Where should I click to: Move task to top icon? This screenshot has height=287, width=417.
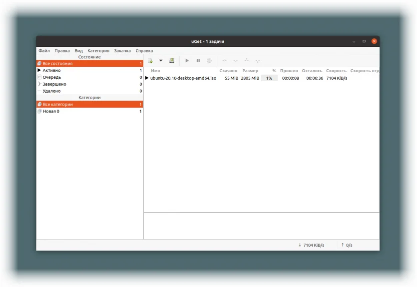click(x=247, y=60)
